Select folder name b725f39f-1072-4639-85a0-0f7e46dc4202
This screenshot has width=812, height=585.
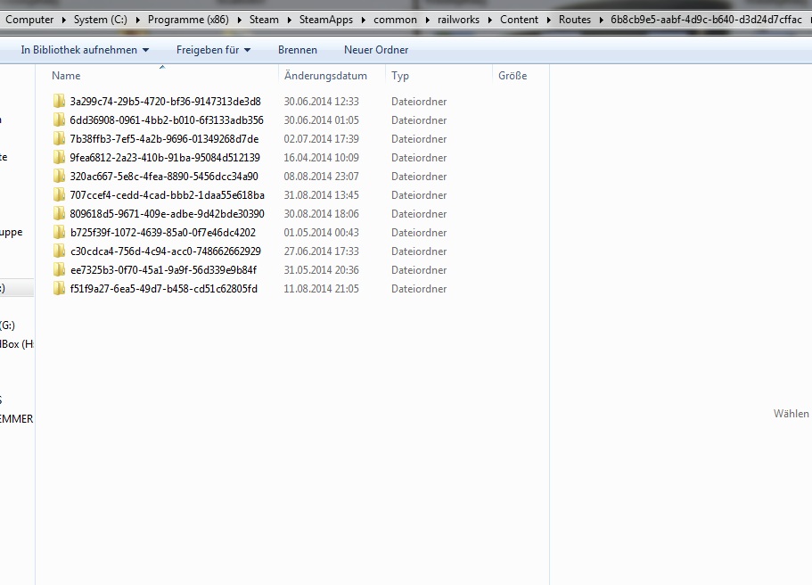tap(163, 232)
